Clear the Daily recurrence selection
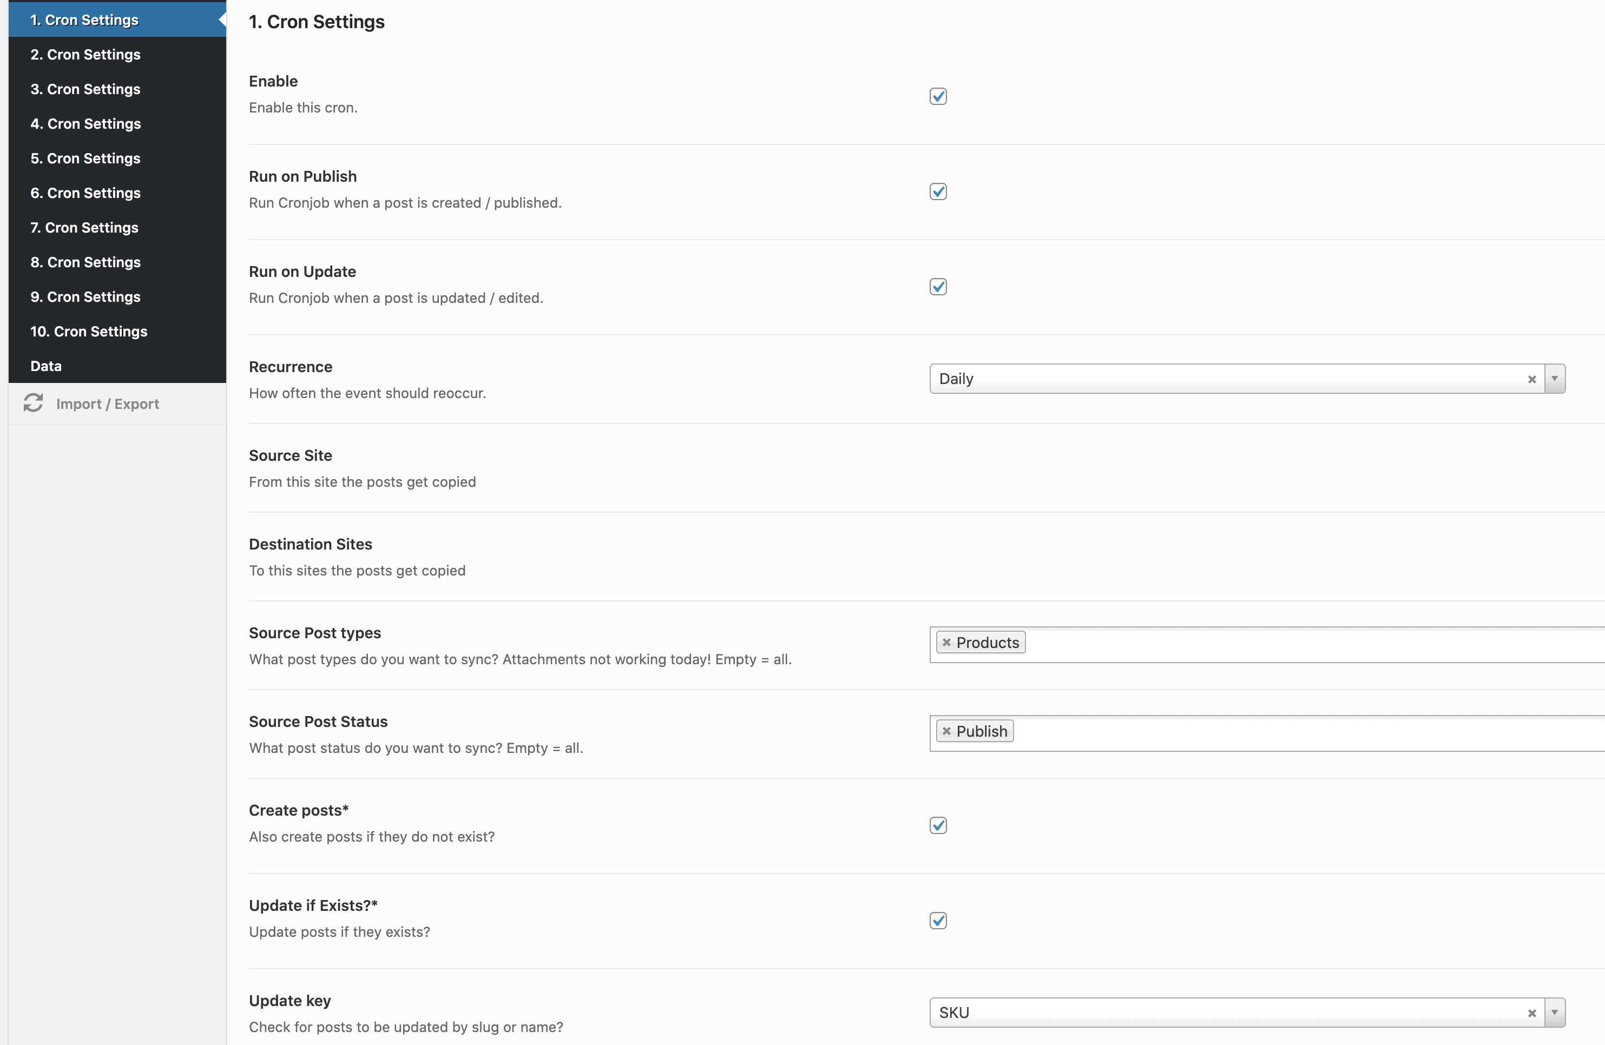This screenshot has width=1605, height=1045. point(1532,379)
